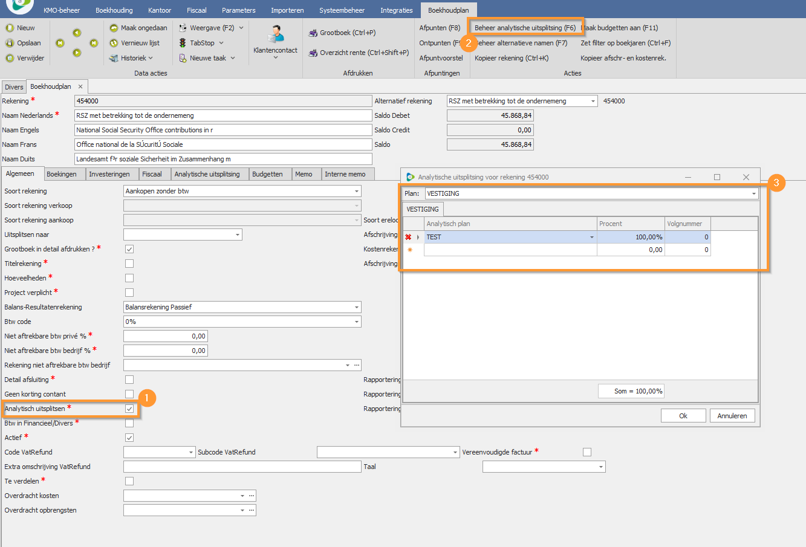
Task: Disable the Actief checkbox
Action: tap(129, 438)
